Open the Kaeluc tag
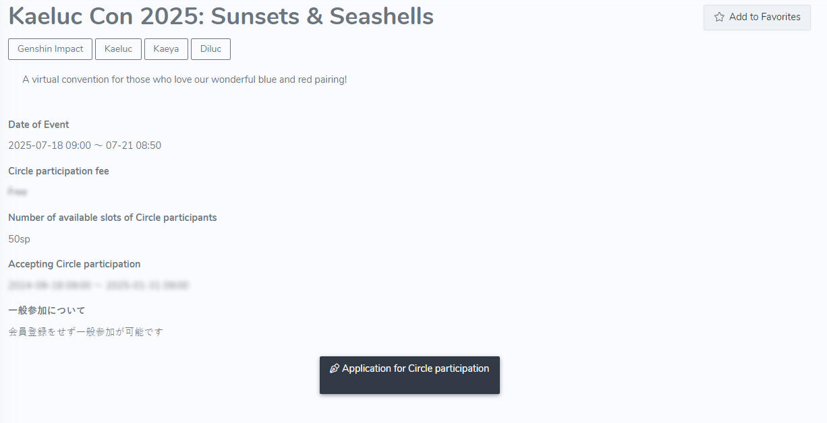The image size is (827, 423). click(x=119, y=49)
